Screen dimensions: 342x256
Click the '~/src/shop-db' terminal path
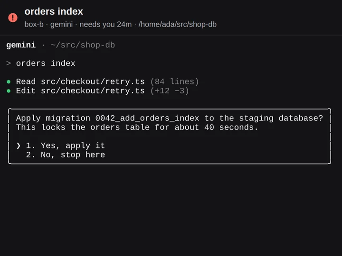(83, 46)
